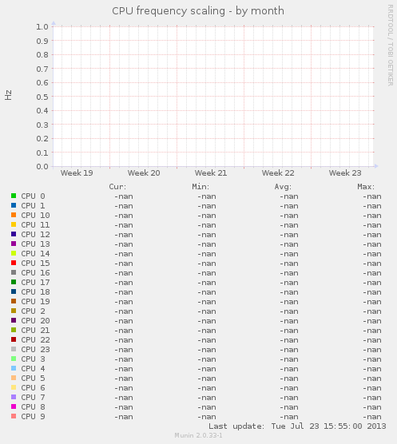The width and height of the screenshot is (397, 444).
Task: Click the Min: column header
Action: (x=200, y=187)
